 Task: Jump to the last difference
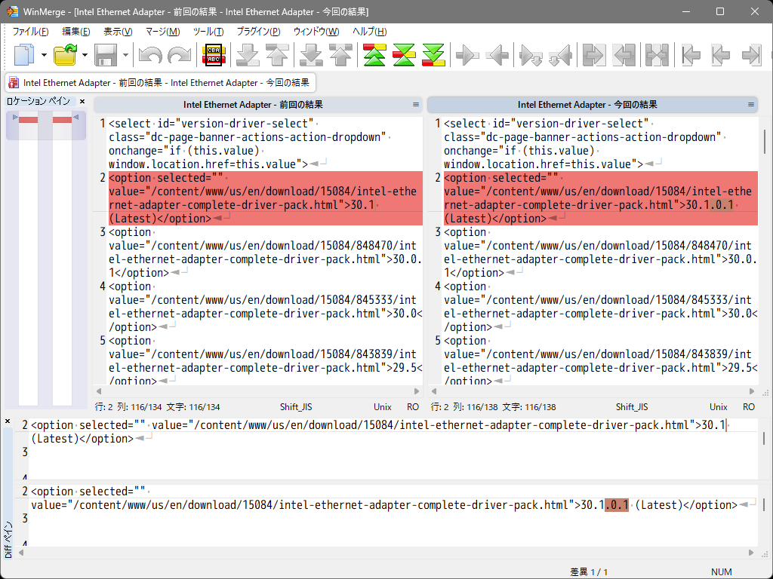pos(434,54)
